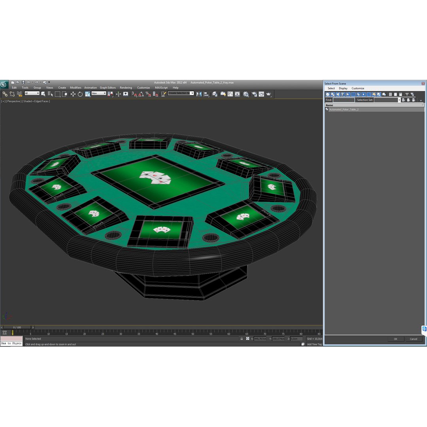
Task: Toggle the 3D Snaps button
Action: [134, 94]
